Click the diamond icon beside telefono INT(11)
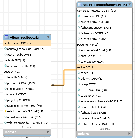This screenshot has width=135, height=138. 79,95
